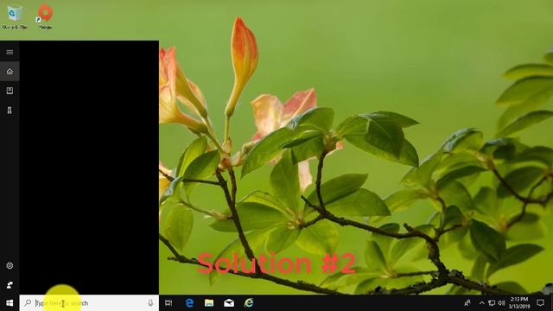Activate the microphone in search box

150,303
